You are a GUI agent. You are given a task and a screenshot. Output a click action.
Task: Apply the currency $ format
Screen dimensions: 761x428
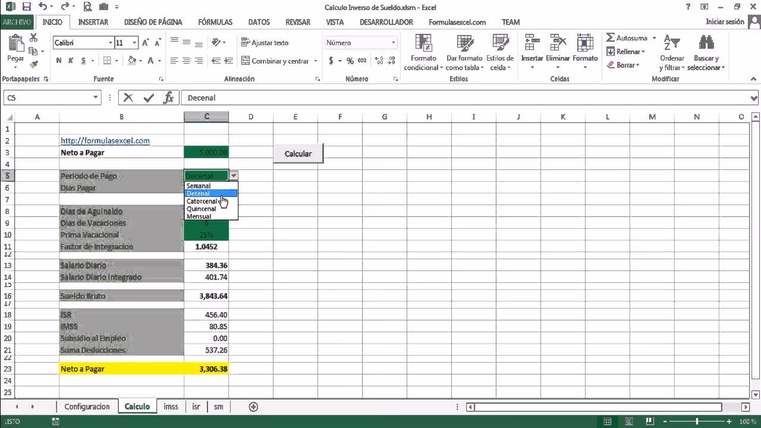point(332,61)
